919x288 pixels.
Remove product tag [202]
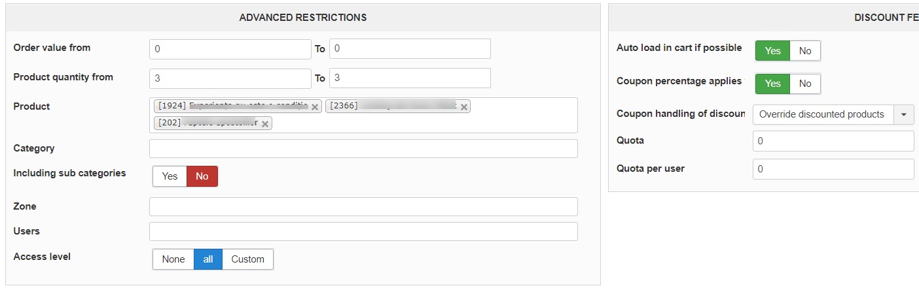(265, 123)
